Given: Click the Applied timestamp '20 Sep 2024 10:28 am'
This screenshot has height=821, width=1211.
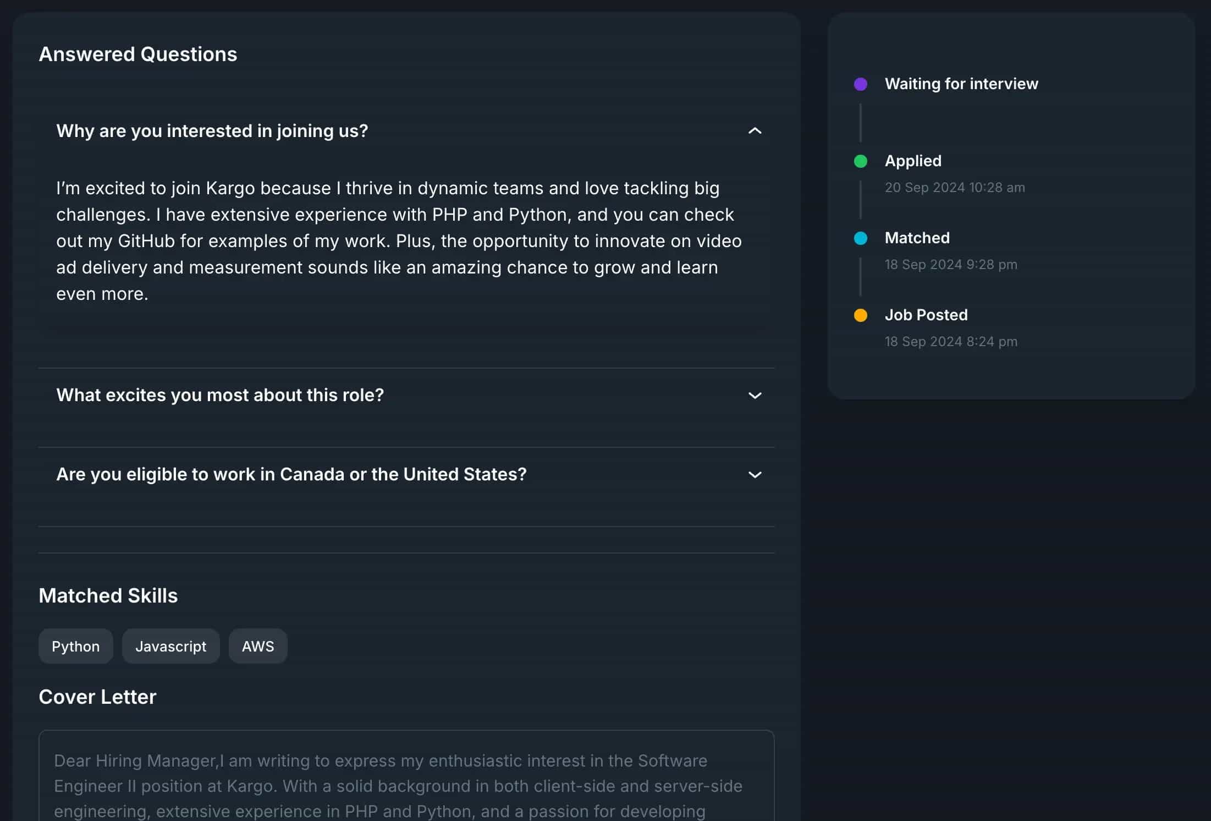Looking at the screenshot, I should pos(955,187).
